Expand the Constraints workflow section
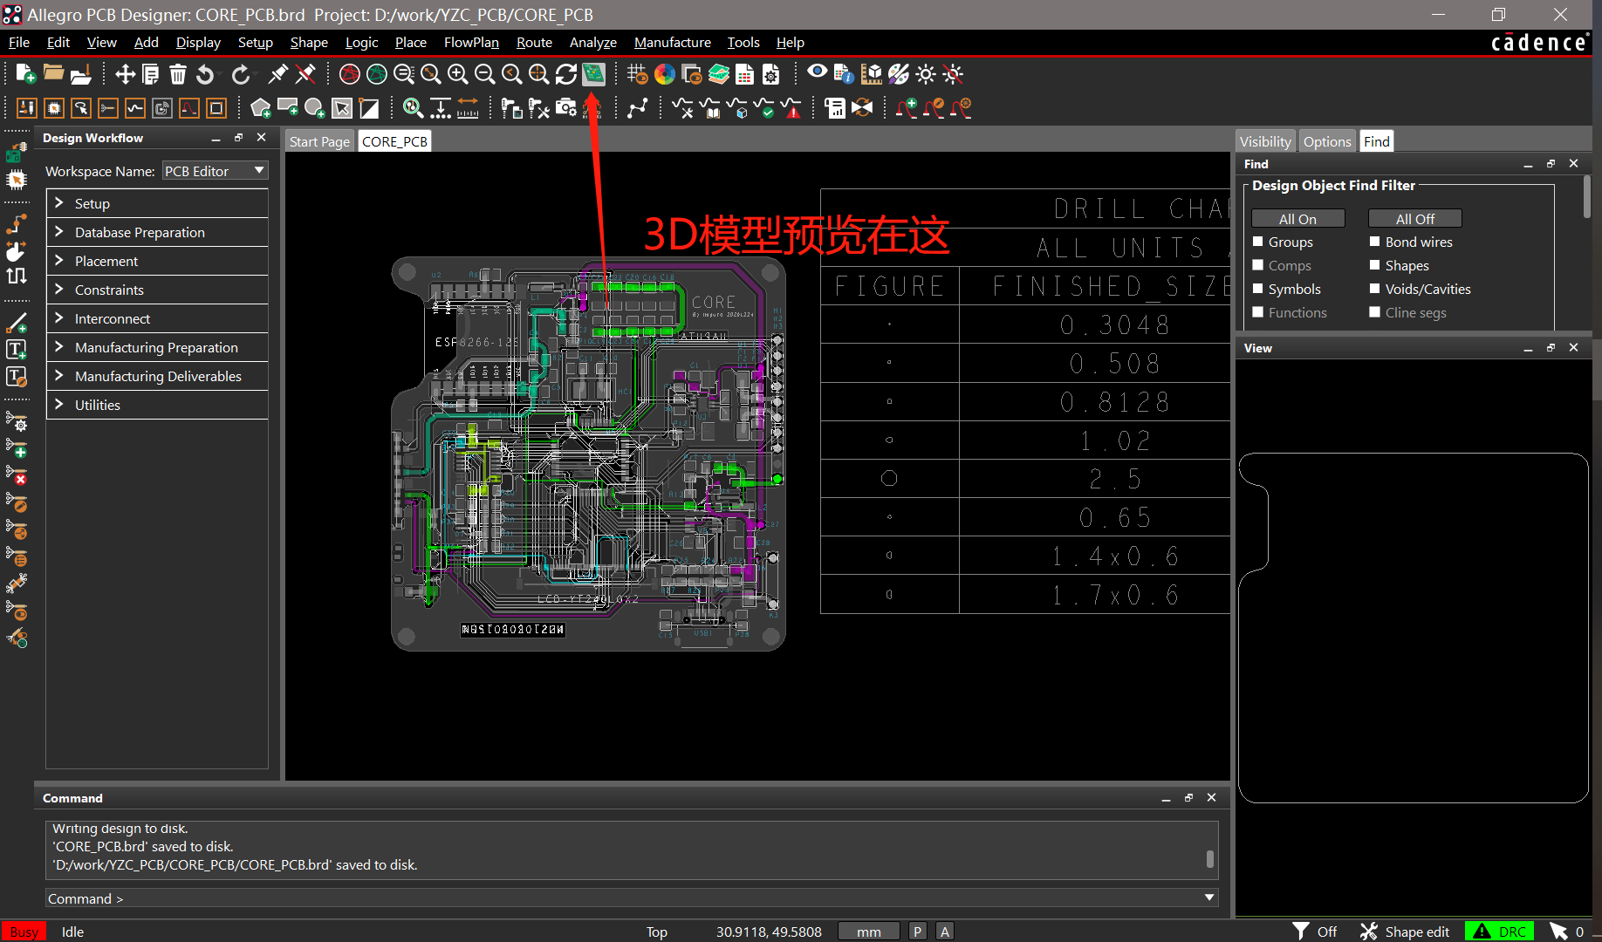Viewport: 1602px width, 942px height. [157, 290]
